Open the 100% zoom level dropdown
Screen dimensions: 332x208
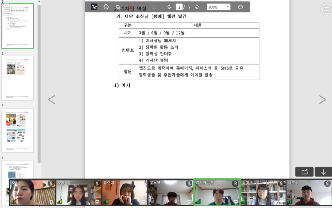coord(218,7)
